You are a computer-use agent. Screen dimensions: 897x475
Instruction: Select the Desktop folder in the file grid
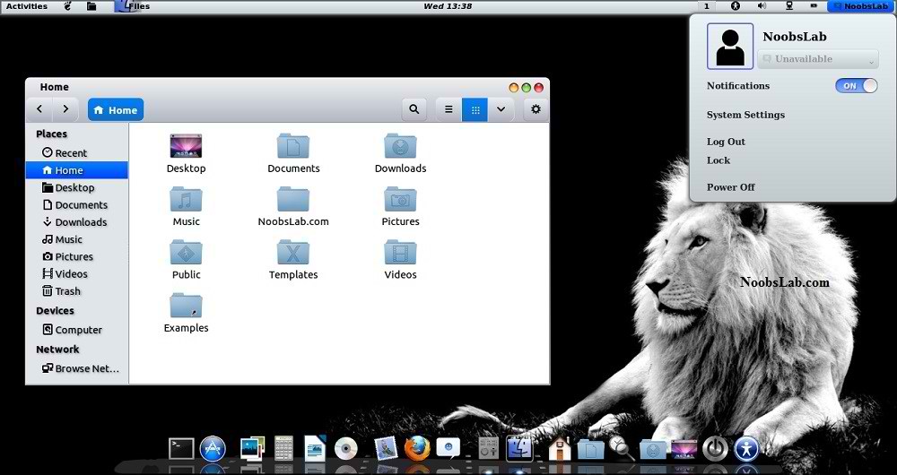pos(186,153)
